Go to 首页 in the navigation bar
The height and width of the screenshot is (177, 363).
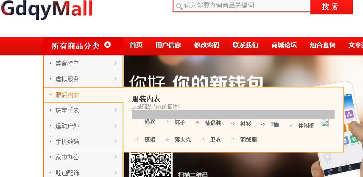[x=136, y=45]
